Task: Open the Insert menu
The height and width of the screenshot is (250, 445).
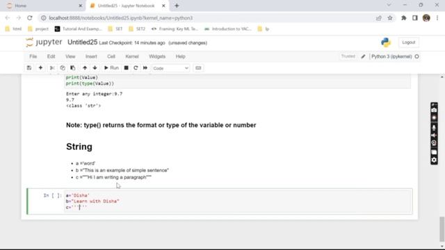Action: point(91,56)
